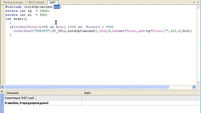Select the 0 ошибок, 0 предупреждений row
Screen dimensions: 201x113
(102, 103)
